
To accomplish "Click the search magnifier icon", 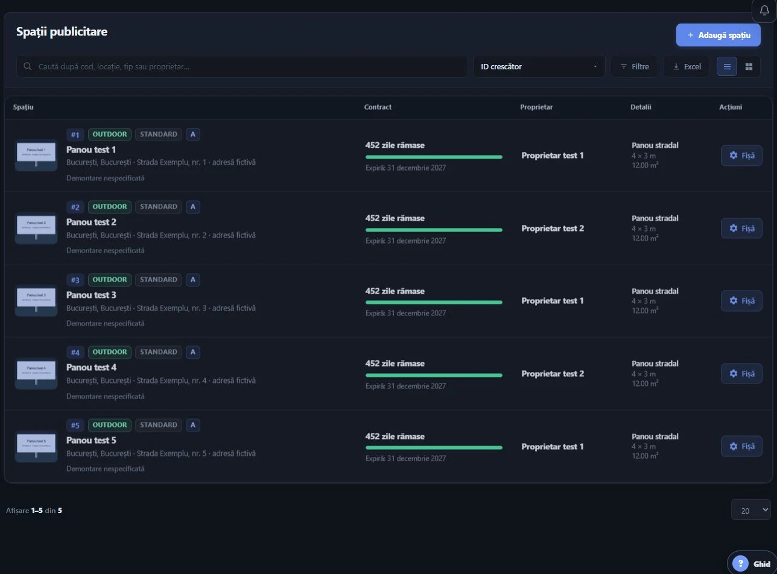I will (x=28, y=66).
